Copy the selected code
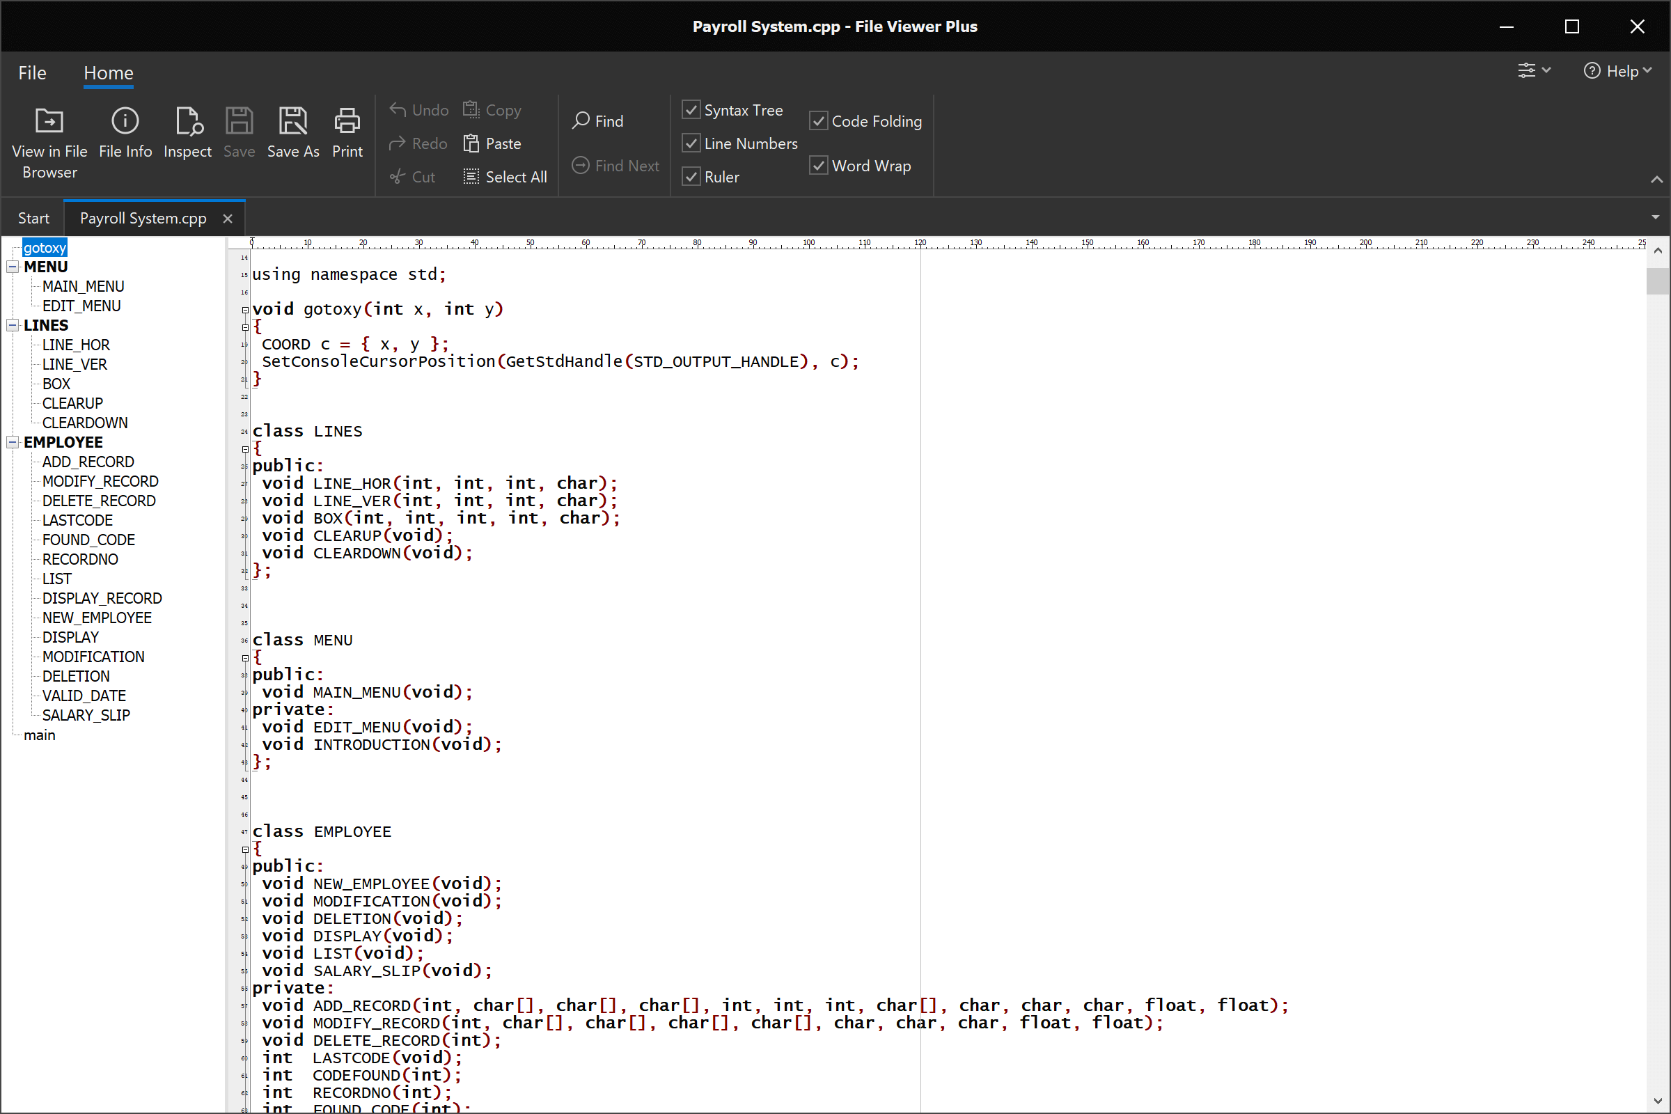 point(492,109)
